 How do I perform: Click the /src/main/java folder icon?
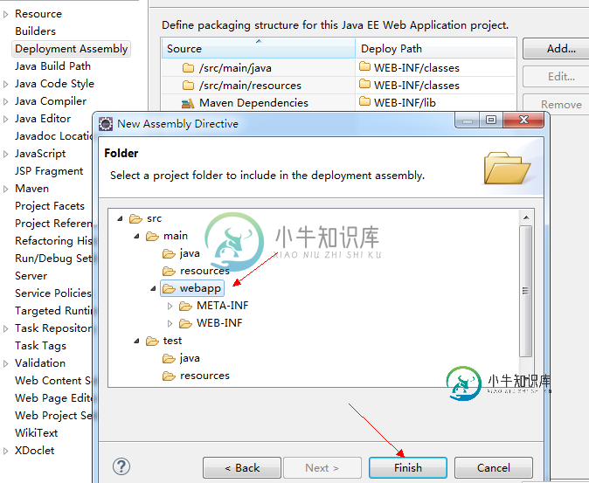188,68
